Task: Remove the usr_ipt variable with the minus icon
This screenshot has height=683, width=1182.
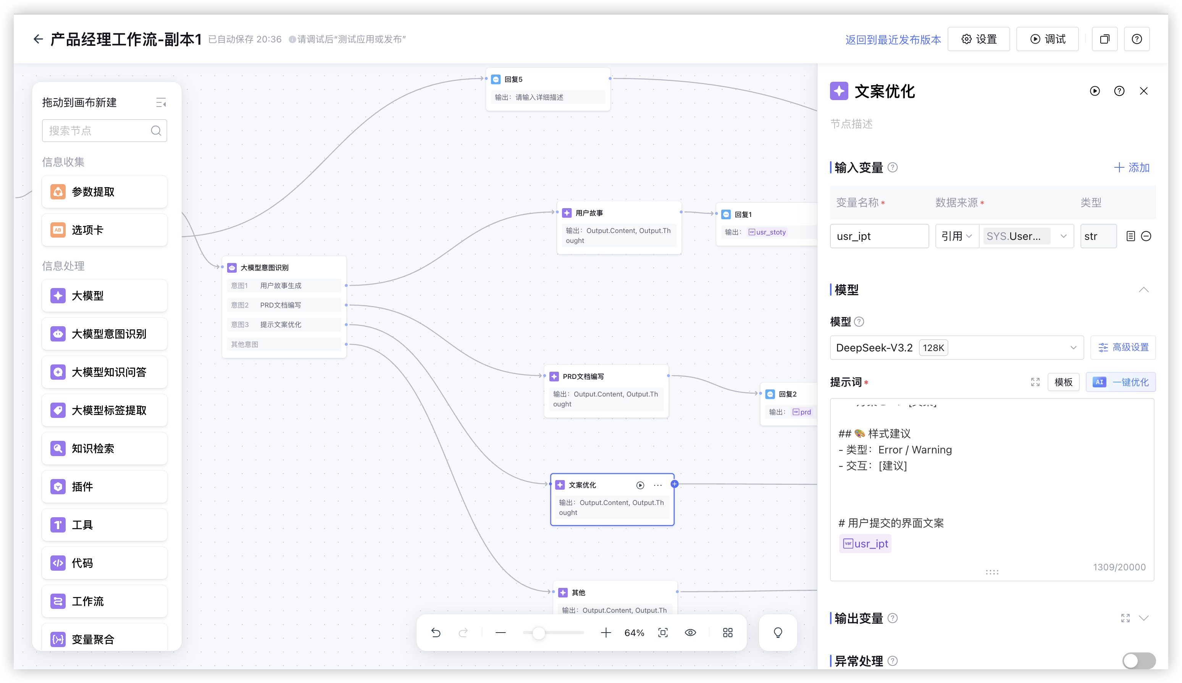Action: point(1146,236)
